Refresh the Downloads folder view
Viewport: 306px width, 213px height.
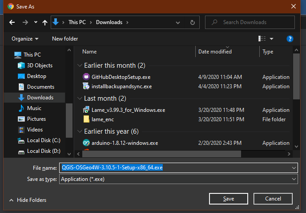[x=193, y=22]
